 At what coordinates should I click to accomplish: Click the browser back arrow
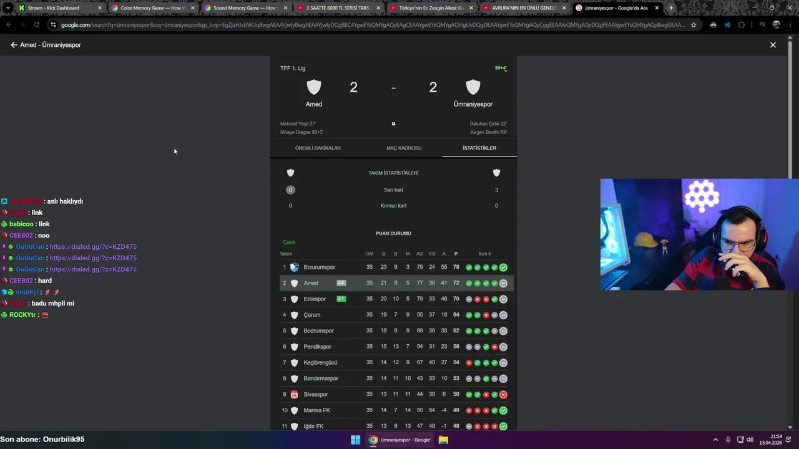click(x=8, y=25)
